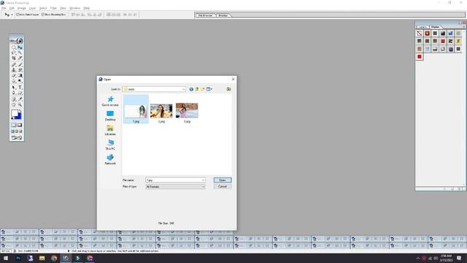Expand the File name dropdown arrow
467x263 pixels.
pos(203,180)
